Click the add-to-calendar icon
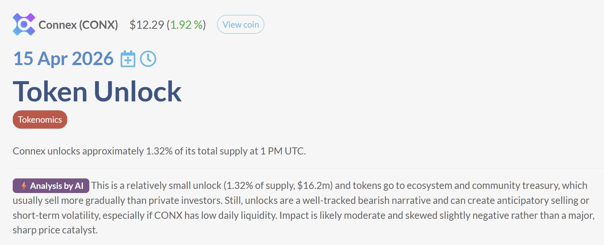The height and width of the screenshot is (245, 604). [128, 59]
